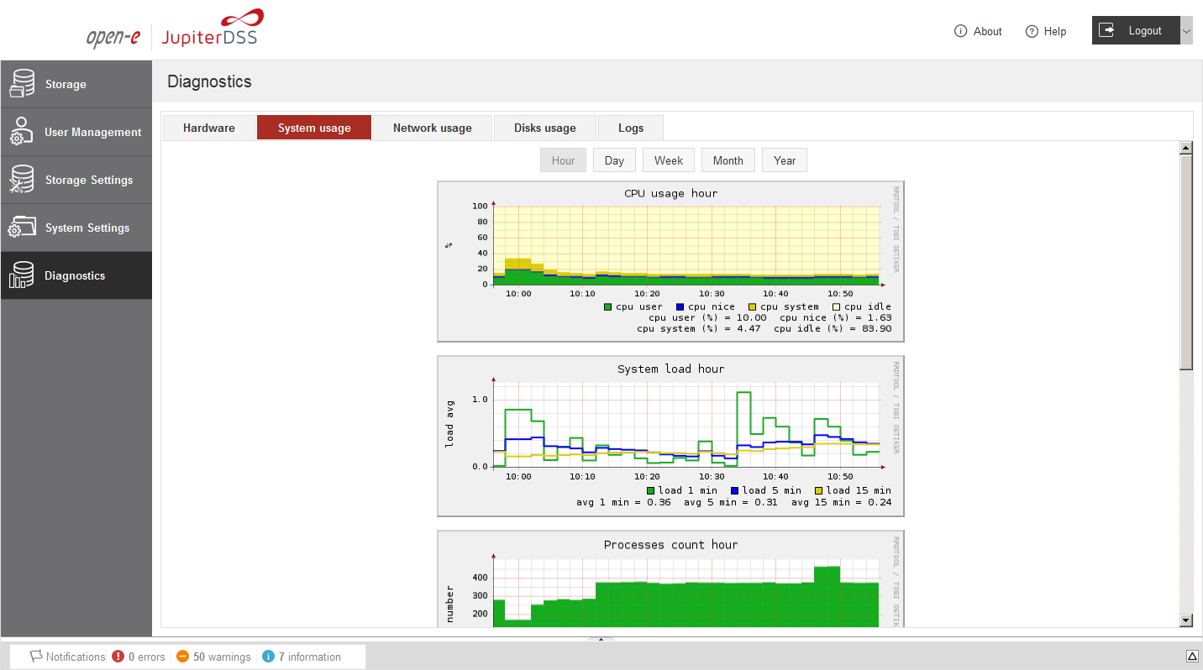The height and width of the screenshot is (670, 1203).
Task: Click the green cpu user legend swatch
Action: coord(607,307)
